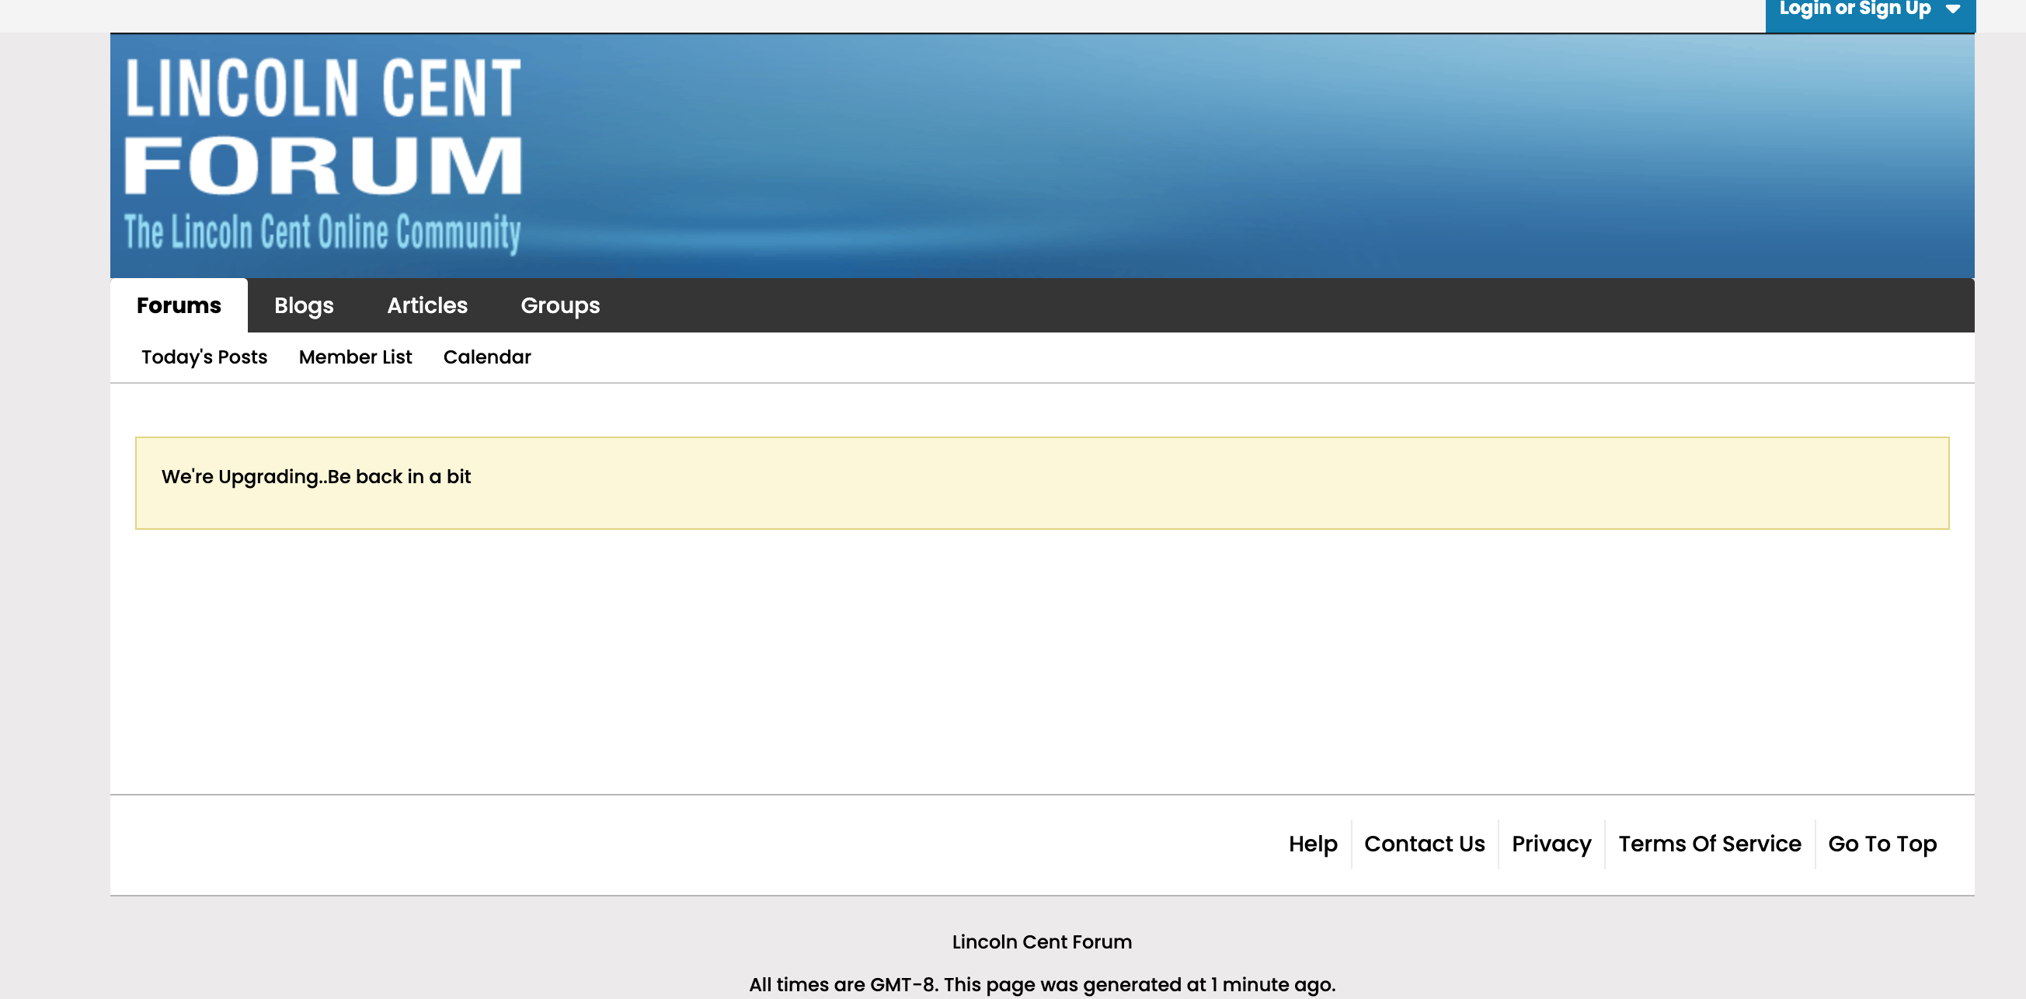
Task: Click the 'Lincoln Cent Forum' footer text
Action: [1042, 942]
